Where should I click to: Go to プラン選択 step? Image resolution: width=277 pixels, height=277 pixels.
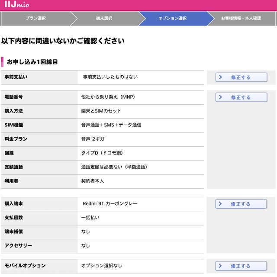35,18
